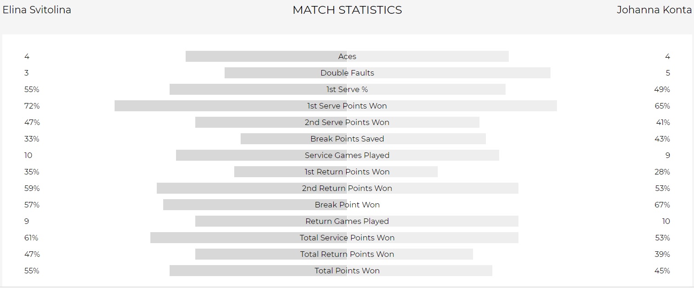Select the 1st Serve % label
Viewport: 694px width, 288px height.
(347, 89)
